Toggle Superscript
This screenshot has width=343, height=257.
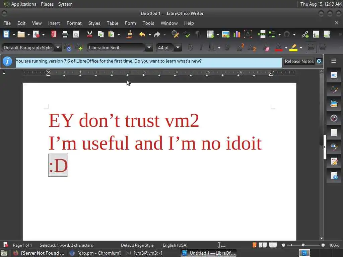[x=240, y=48]
